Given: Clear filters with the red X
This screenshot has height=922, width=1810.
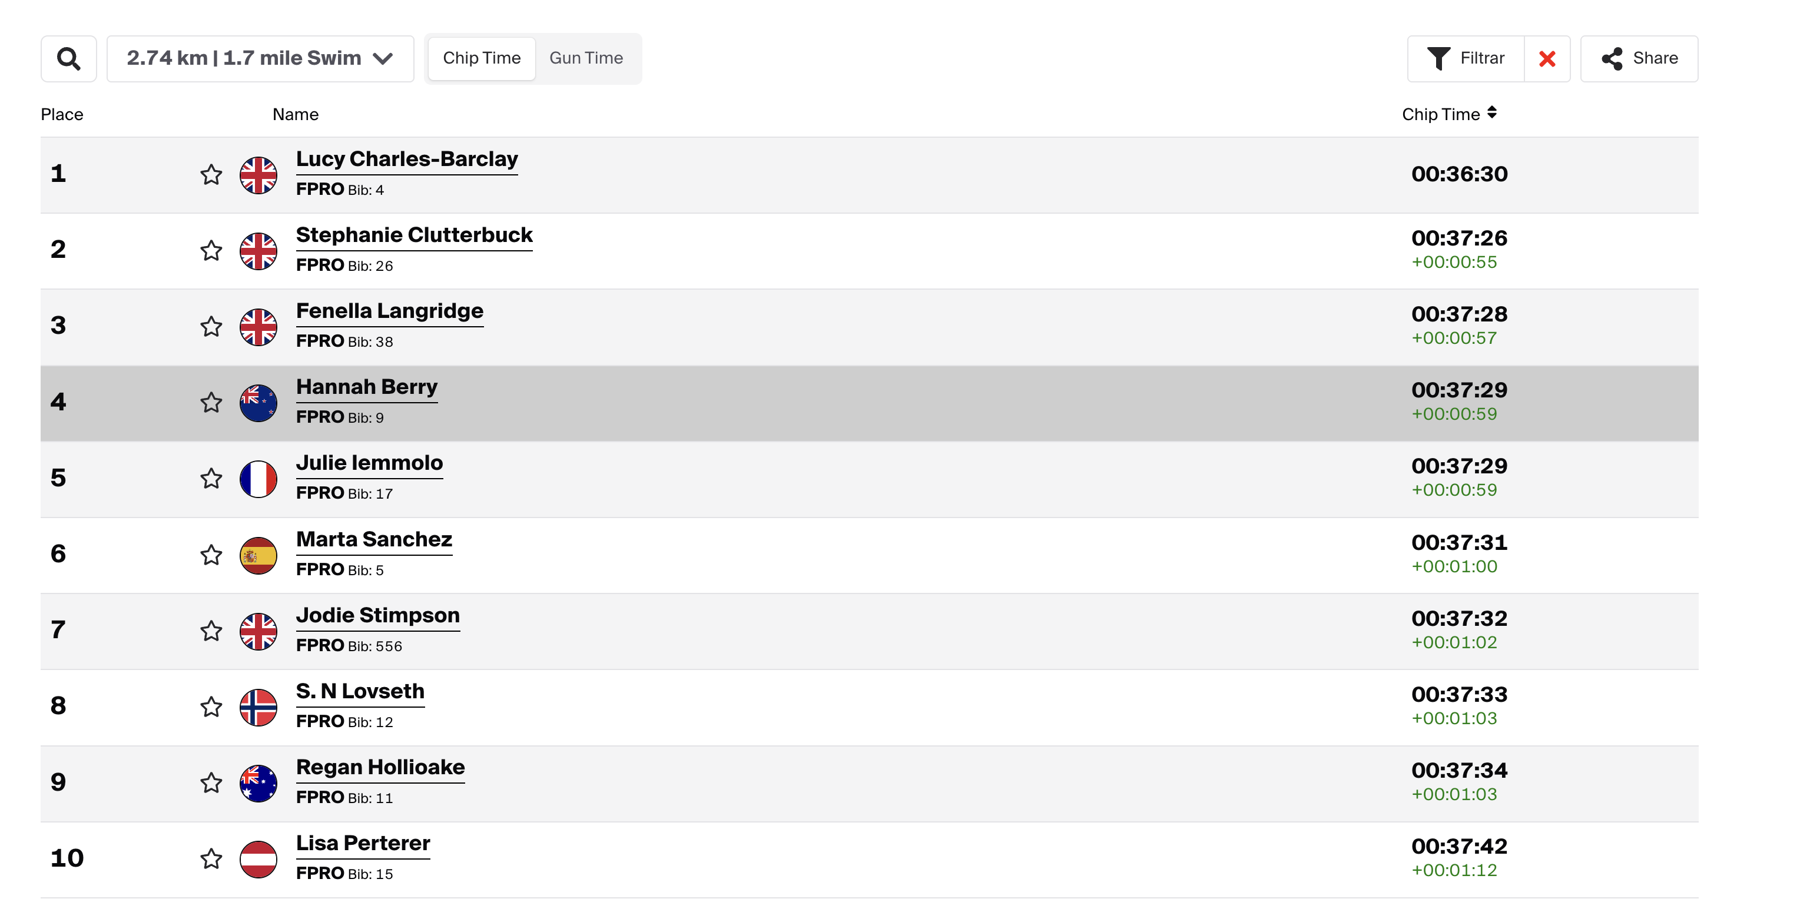Looking at the screenshot, I should [x=1547, y=58].
